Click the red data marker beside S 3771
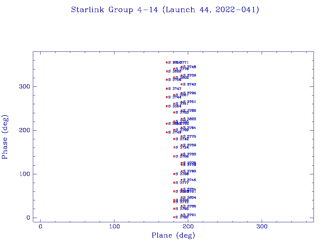The height and width of the screenshot is (247, 330). (x=174, y=62)
